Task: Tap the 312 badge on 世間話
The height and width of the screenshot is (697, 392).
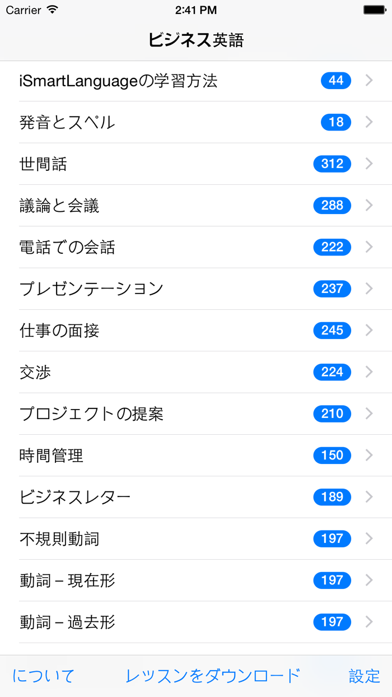Action: 332,164
